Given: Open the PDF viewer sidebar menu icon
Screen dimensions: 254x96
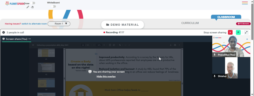Looking at the screenshot, I should pos(33,45).
